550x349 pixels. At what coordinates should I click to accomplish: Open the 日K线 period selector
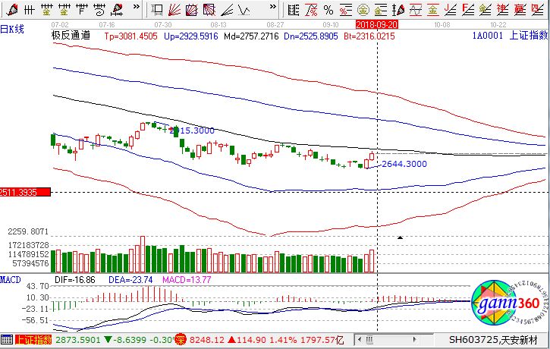point(14,28)
